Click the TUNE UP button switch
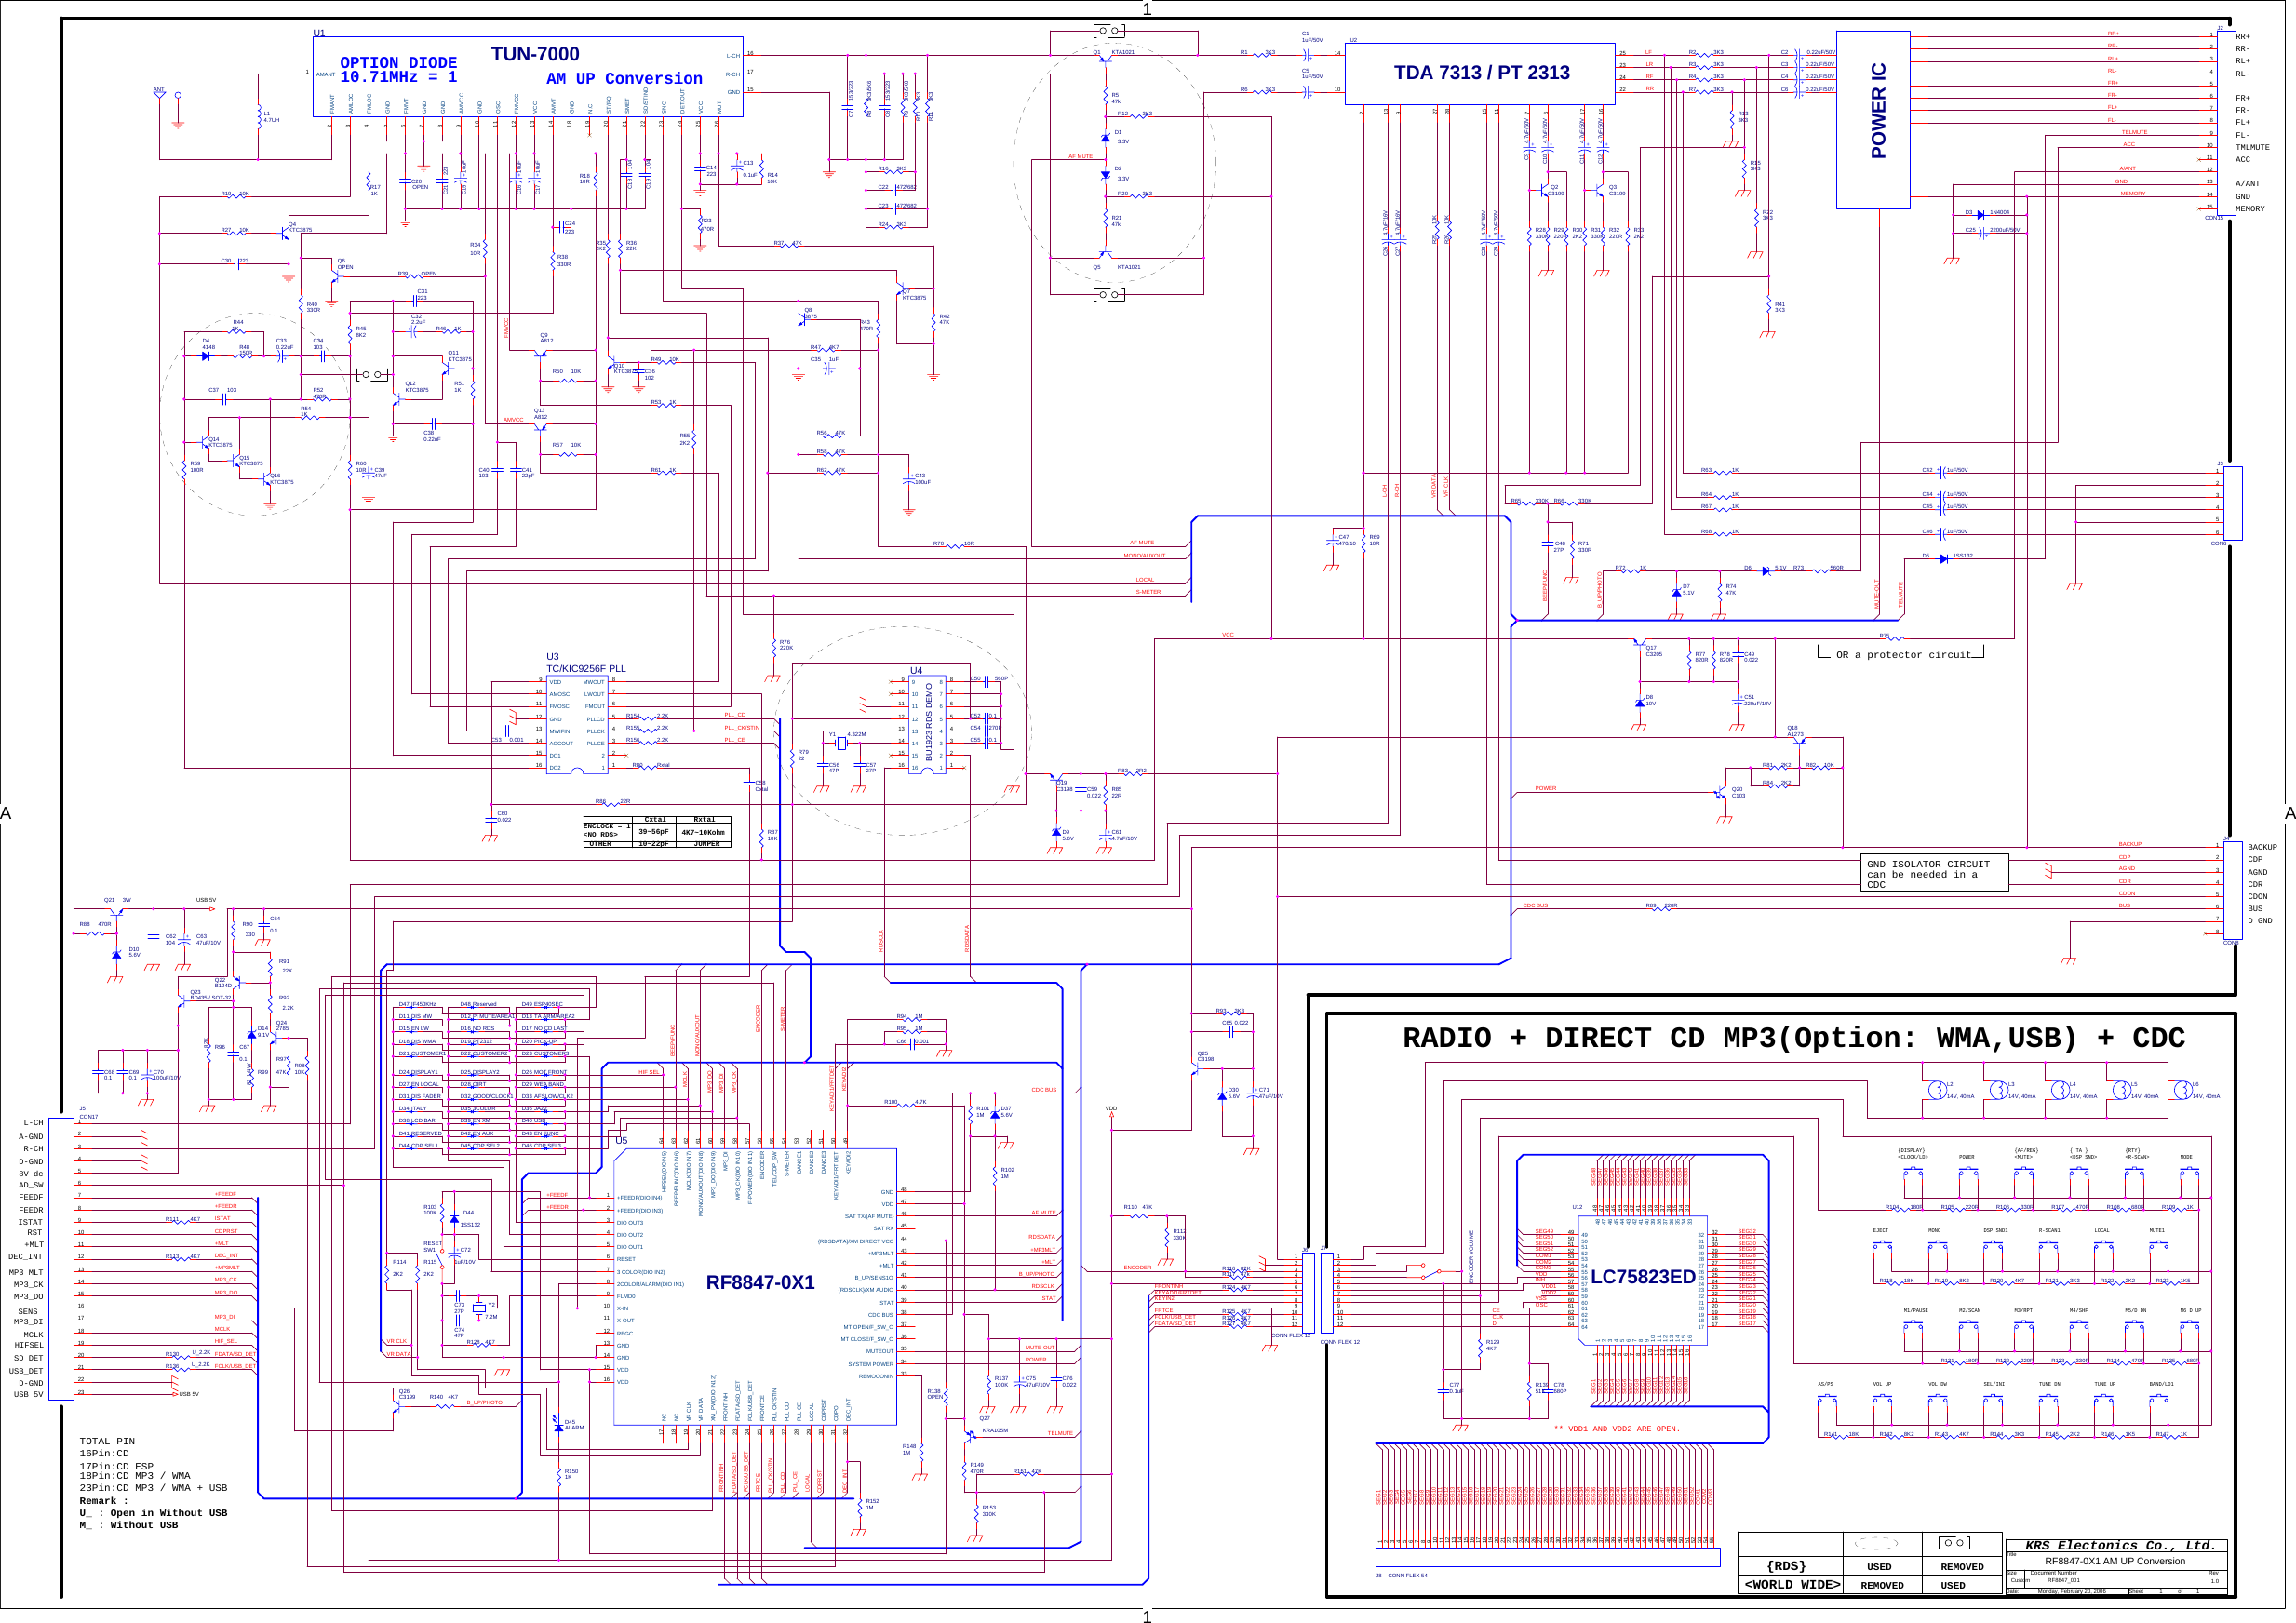This screenshot has width=2296, height=1623. click(2104, 1400)
